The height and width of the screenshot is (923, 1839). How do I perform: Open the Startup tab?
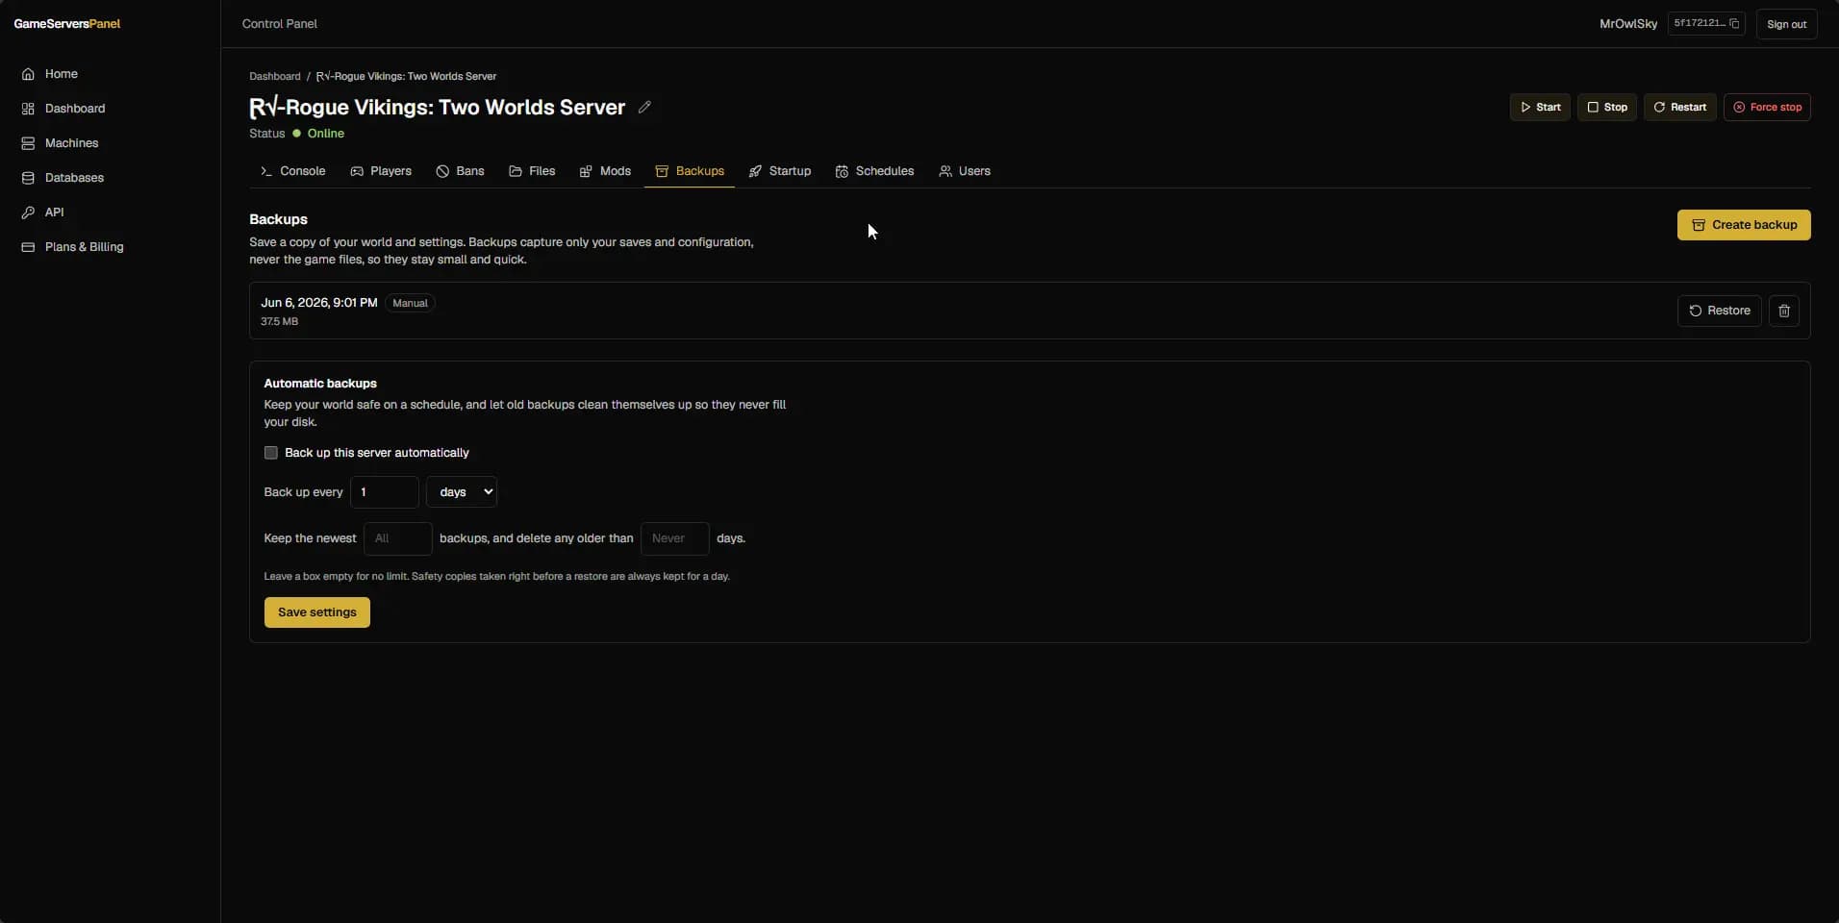click(780, 171)
